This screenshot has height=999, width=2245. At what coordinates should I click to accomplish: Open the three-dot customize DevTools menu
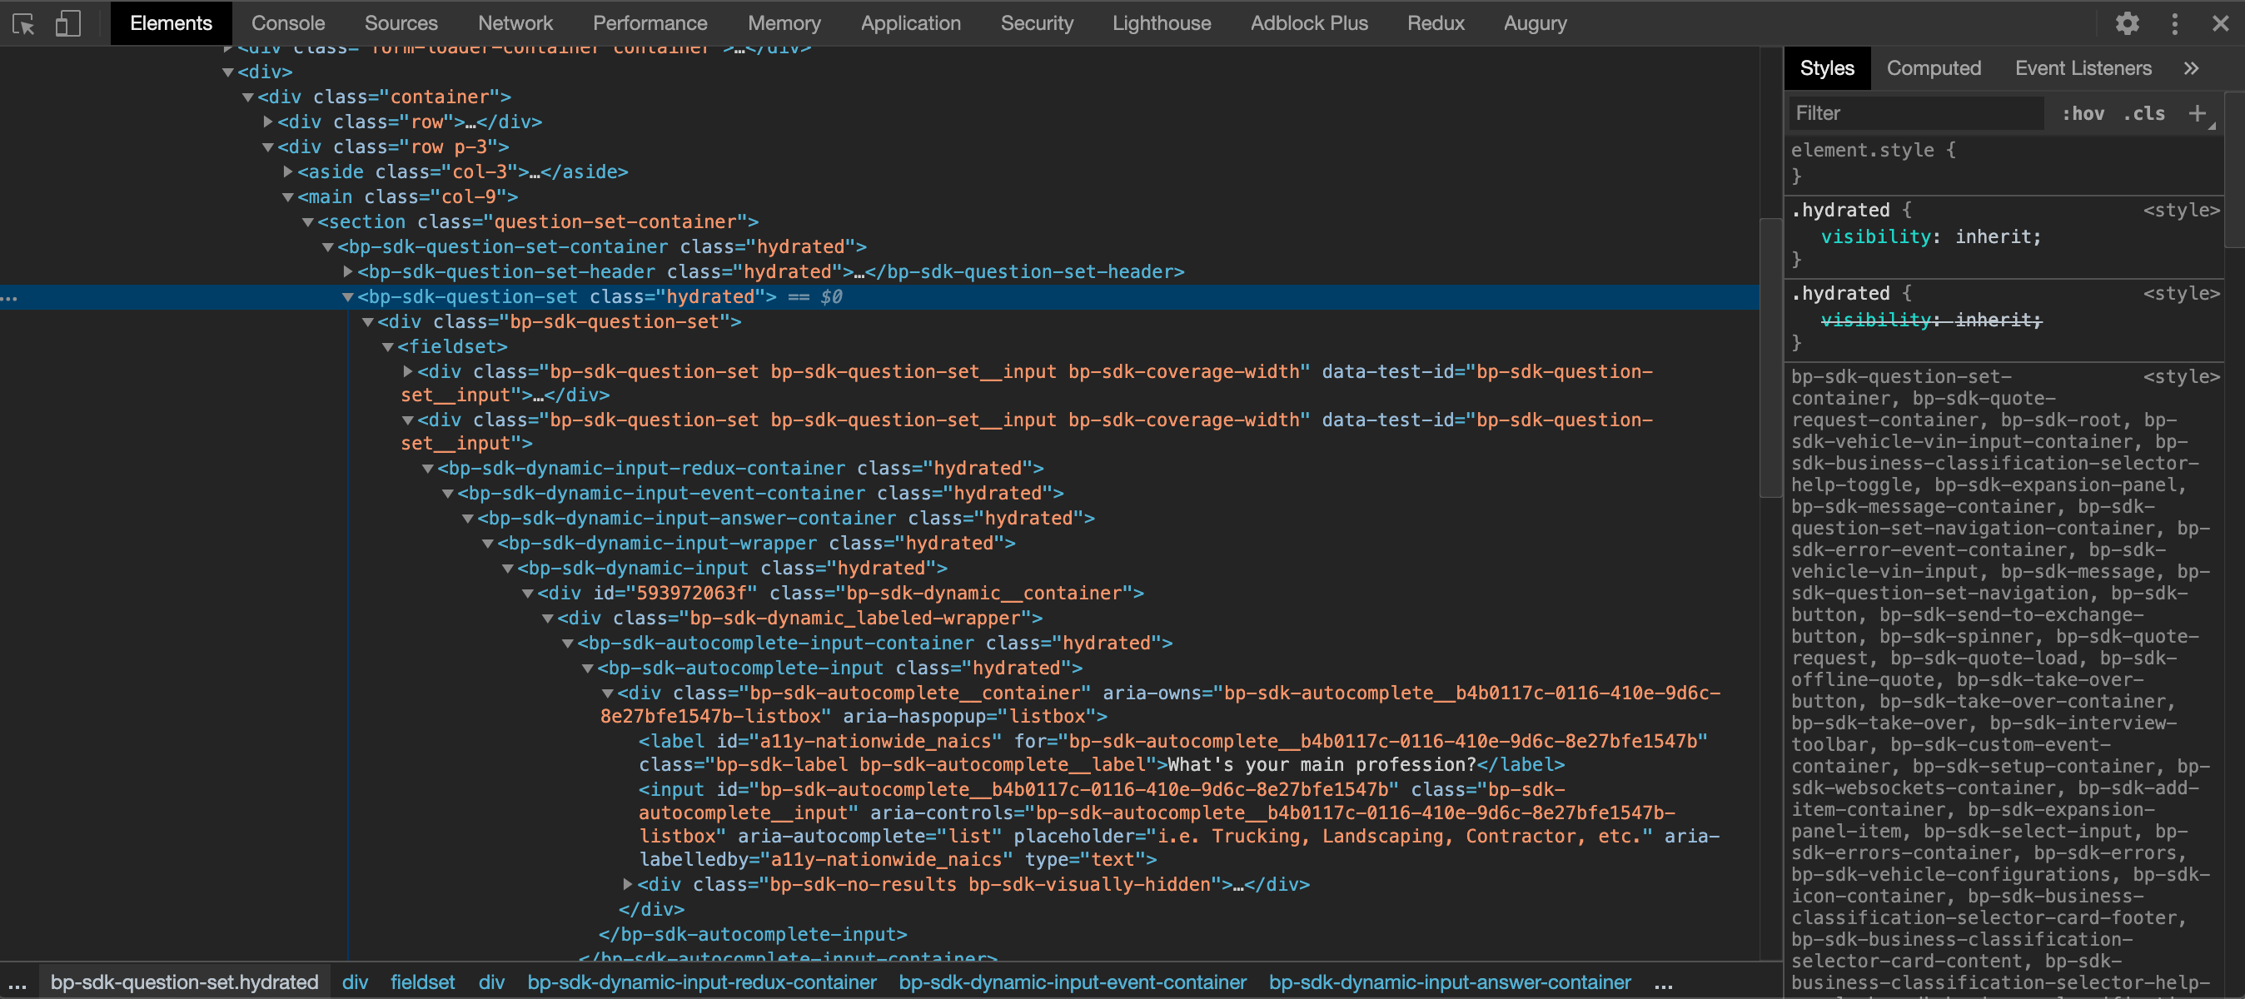(2174, 23)
